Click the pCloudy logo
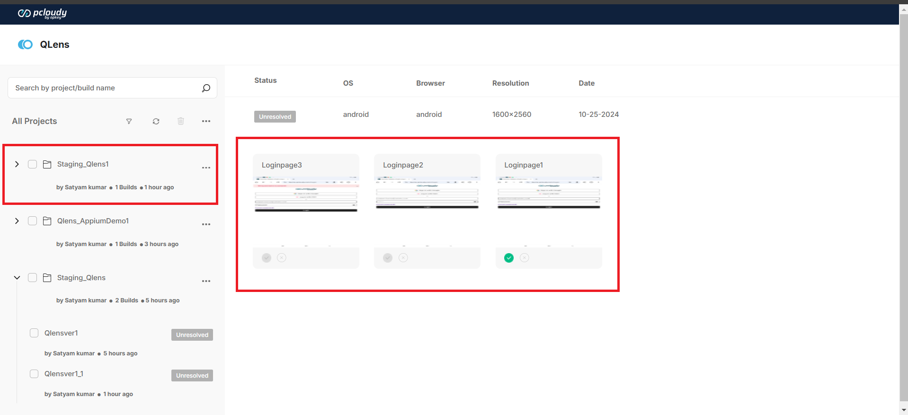 (42, 14)
